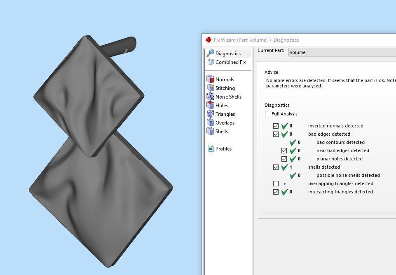Switch to Combined Fix page
Screen dimensions: 396x275
(x=231, y=62)
